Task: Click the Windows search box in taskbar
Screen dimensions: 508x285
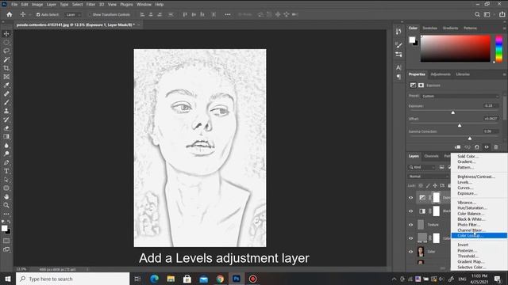Action: pyautogui.click(x=72, y=279)
